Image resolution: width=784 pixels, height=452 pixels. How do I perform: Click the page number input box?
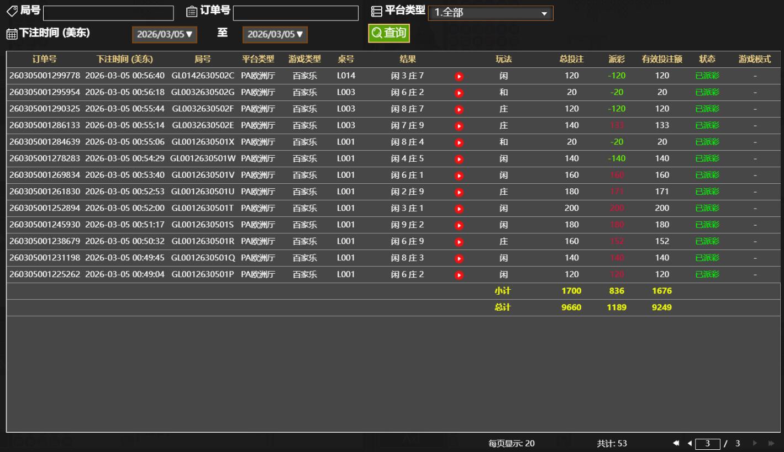[x=707, y=444]
